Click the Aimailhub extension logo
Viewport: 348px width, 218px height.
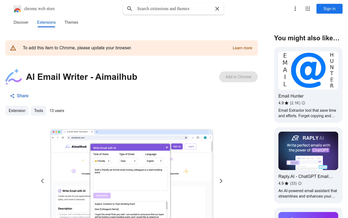pyautogui.click(x=14, y=77)
